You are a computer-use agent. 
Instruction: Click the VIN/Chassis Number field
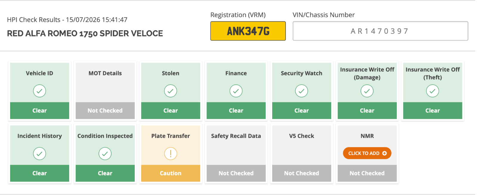pos(380,31)
